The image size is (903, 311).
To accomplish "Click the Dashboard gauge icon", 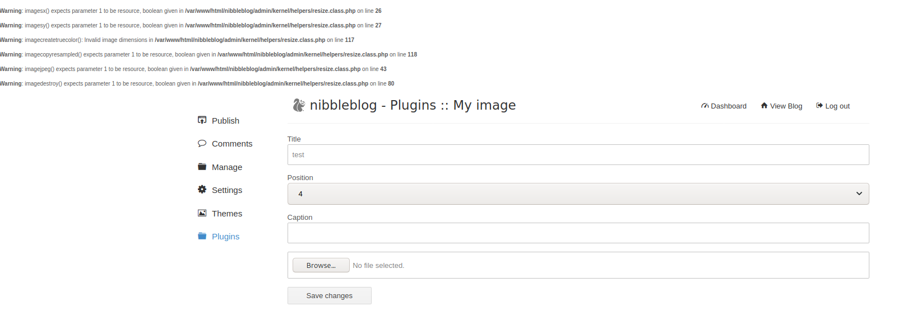I will tap(705, 106).
